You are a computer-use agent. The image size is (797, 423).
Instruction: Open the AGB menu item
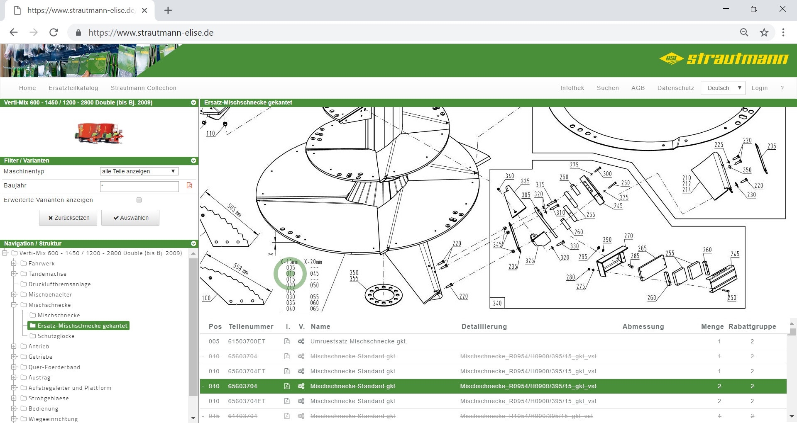[x=638, y=88]
